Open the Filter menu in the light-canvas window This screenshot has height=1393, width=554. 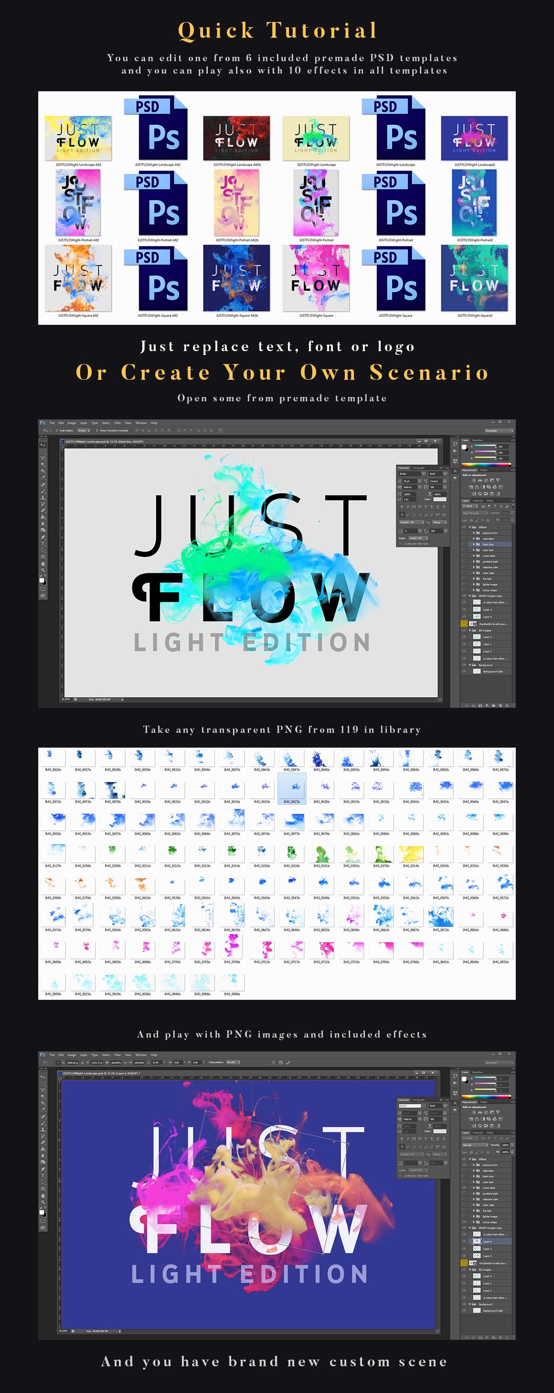click(117, 423)
